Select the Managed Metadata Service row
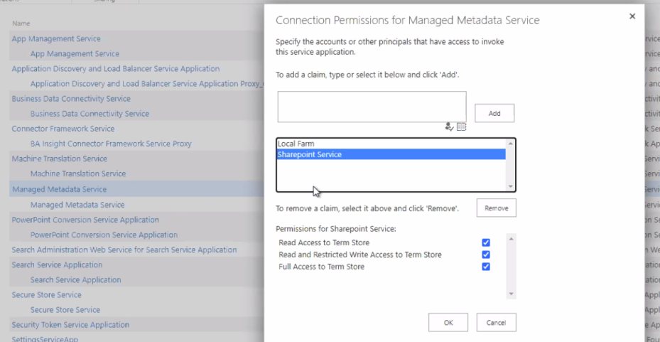 point(59,189)
